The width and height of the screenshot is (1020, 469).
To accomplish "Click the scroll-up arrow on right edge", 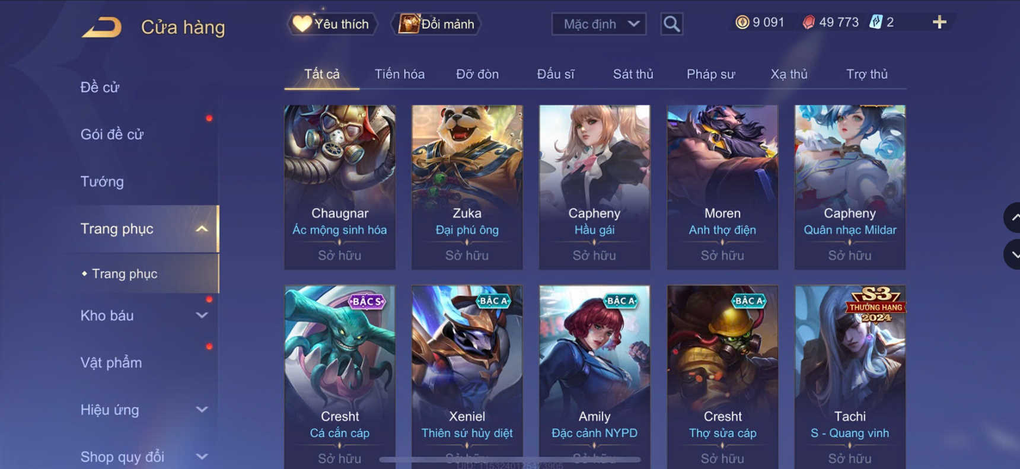I will 1013,218.
